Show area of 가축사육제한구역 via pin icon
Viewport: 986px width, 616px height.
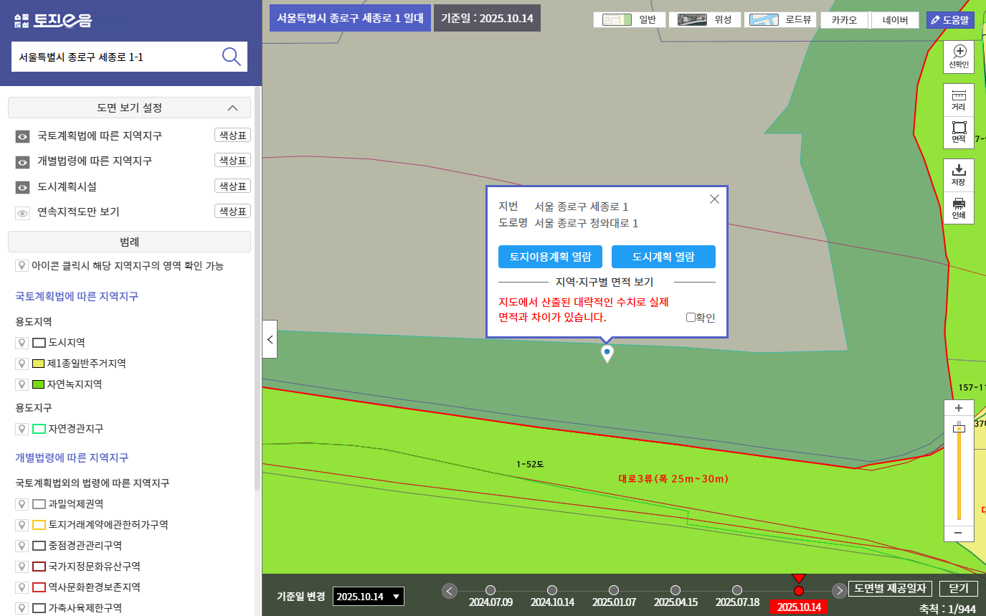(x=22, y=608)
